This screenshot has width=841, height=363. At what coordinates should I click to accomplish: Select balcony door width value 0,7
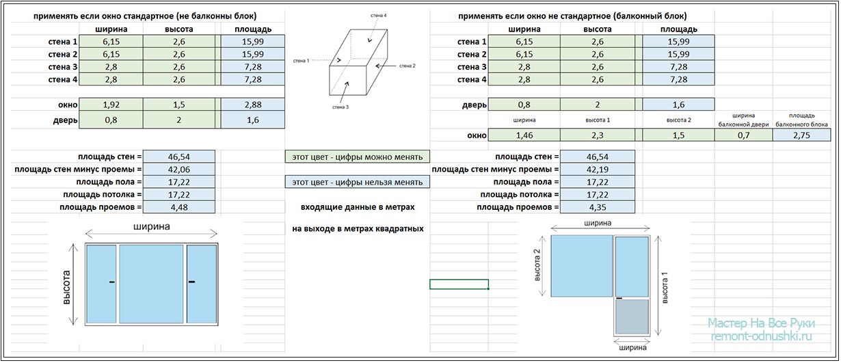click(x=743, y=135)
